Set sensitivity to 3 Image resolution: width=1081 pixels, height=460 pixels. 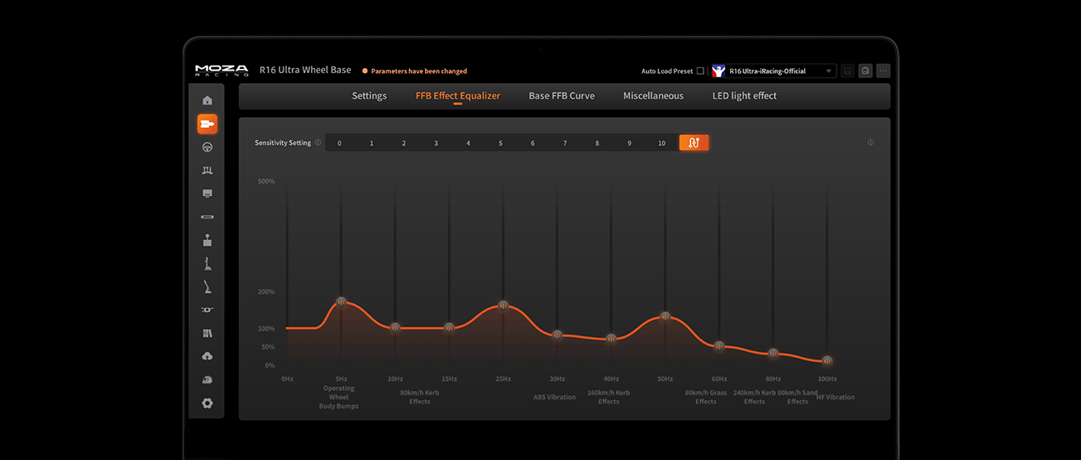[x=436, y=143]
